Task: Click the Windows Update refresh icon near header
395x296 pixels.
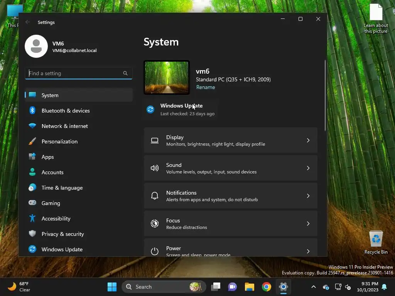Action: tap(150, 109)
